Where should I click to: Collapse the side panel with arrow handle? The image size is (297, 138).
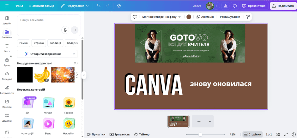(84, 75)
